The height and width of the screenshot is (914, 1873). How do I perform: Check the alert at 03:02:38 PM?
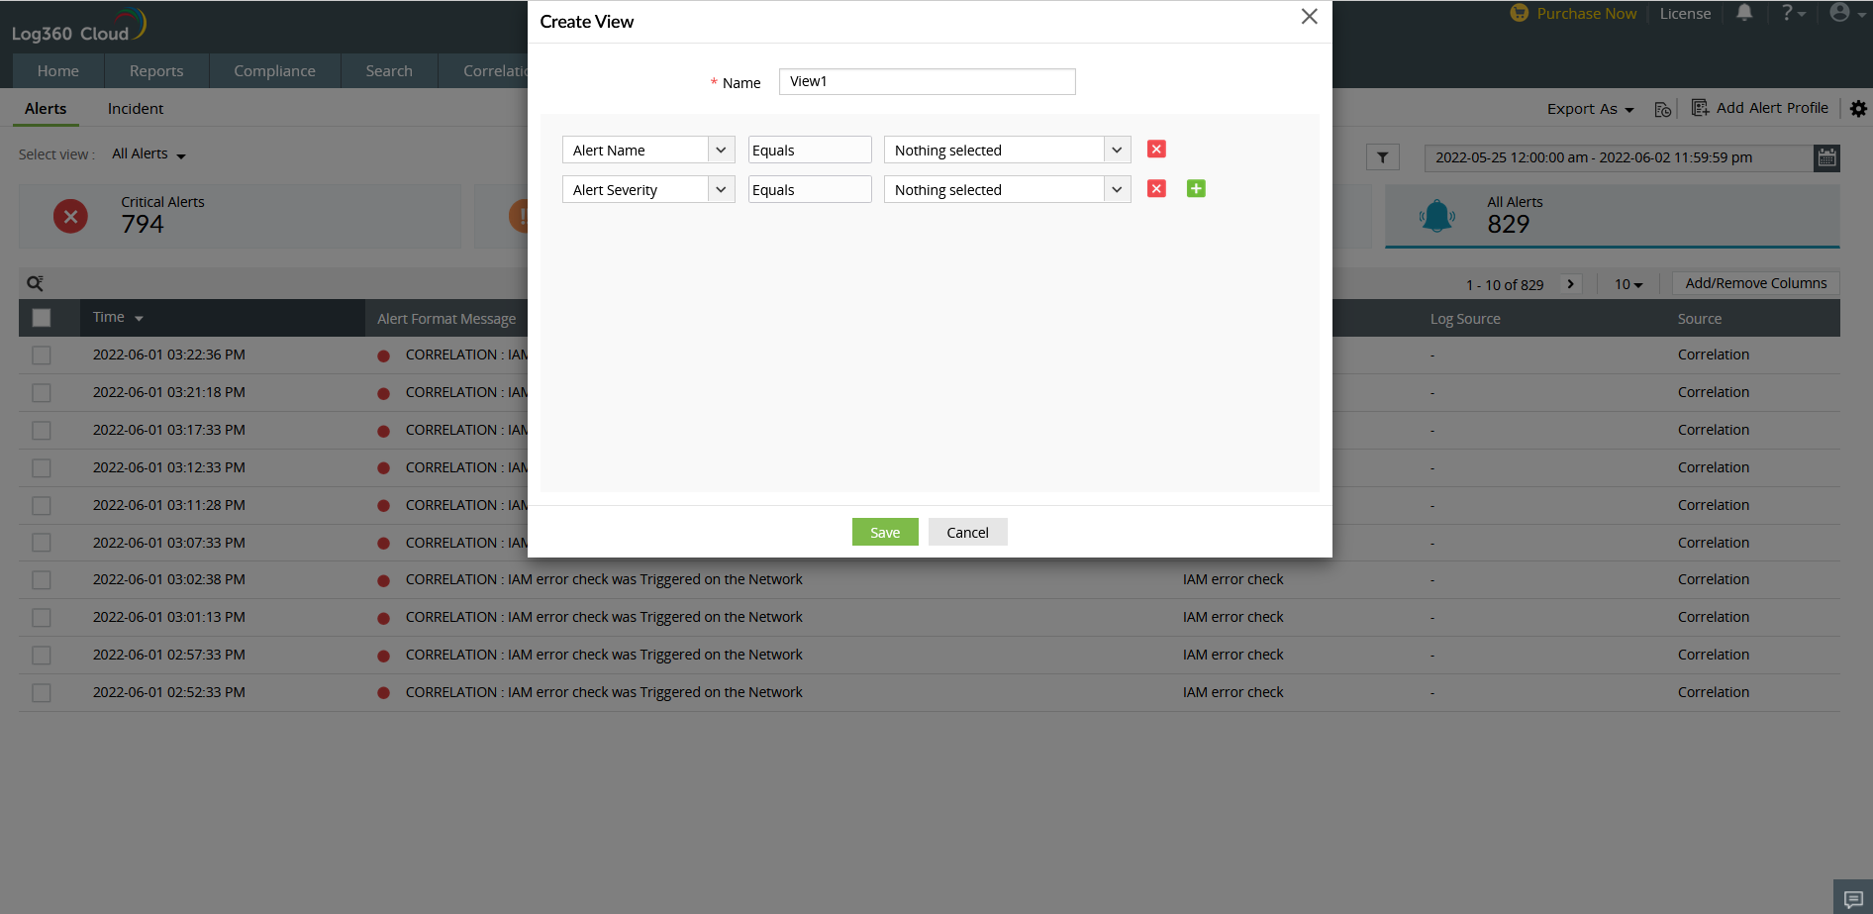[x=42, y=580]
